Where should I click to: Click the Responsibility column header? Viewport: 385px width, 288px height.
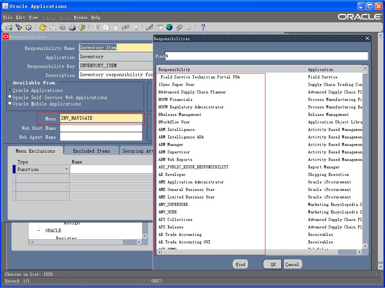pos(231,69)
